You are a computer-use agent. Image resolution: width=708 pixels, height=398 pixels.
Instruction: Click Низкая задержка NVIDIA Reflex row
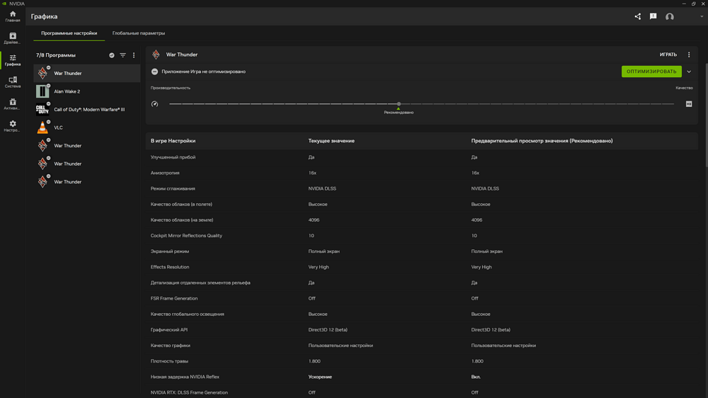[422, 377]
